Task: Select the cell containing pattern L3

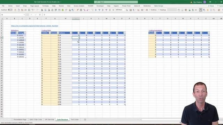Action: 66,42
